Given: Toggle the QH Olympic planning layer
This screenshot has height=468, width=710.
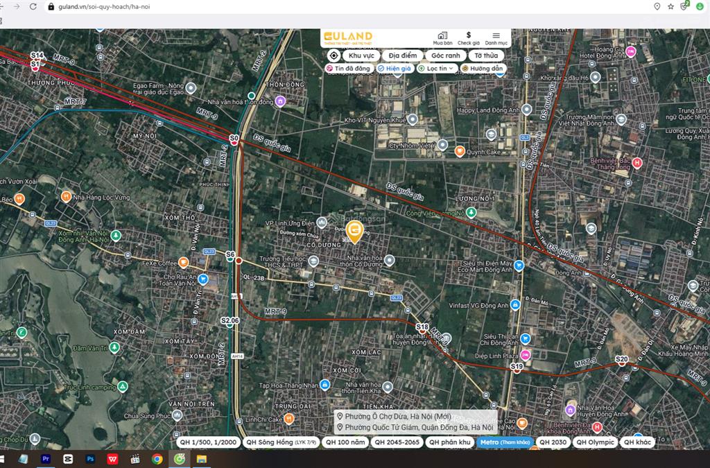Looking at the screenshot, I should (x=595, y=442).
